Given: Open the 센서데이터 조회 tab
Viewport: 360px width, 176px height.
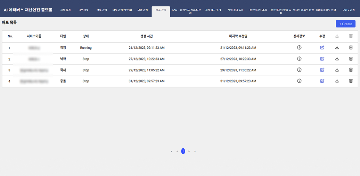Looking at the screenshot, I should 258,10.
